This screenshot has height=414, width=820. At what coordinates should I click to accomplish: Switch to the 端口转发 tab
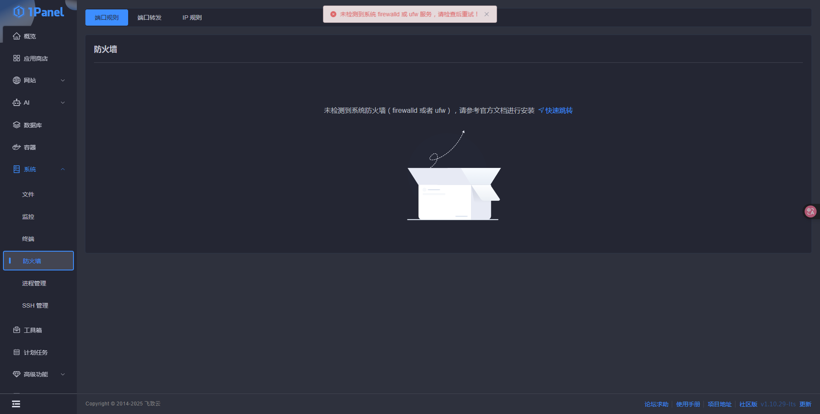click(149, 18)
